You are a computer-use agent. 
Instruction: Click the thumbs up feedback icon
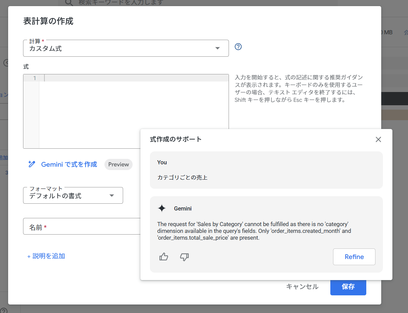164,257
